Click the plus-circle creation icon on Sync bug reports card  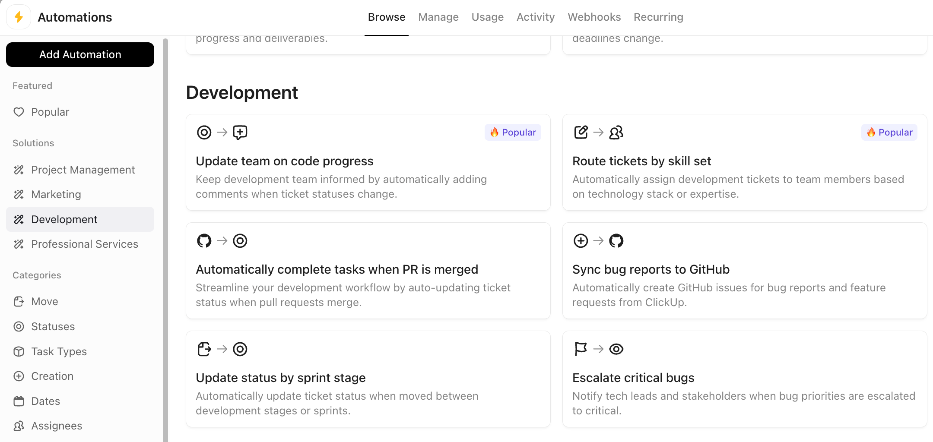coord(581,241)
